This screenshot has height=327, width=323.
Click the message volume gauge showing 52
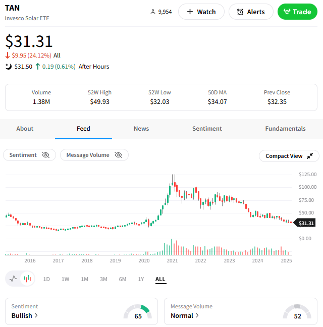point(297,311)
